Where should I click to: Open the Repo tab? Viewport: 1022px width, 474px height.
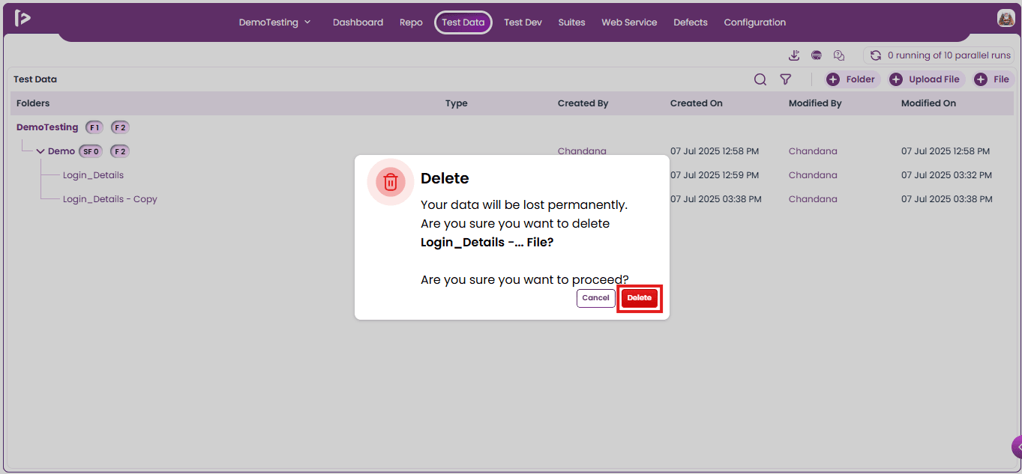pyautogui.click(x=411, y=22)
